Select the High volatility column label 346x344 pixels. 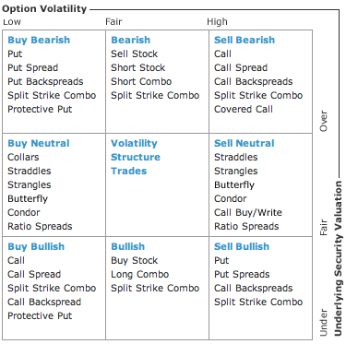[x=217, y=22]
